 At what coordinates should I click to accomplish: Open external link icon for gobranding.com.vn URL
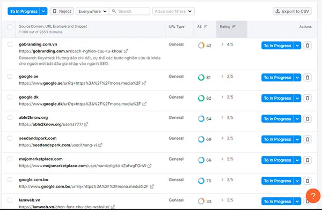[126, 51]
